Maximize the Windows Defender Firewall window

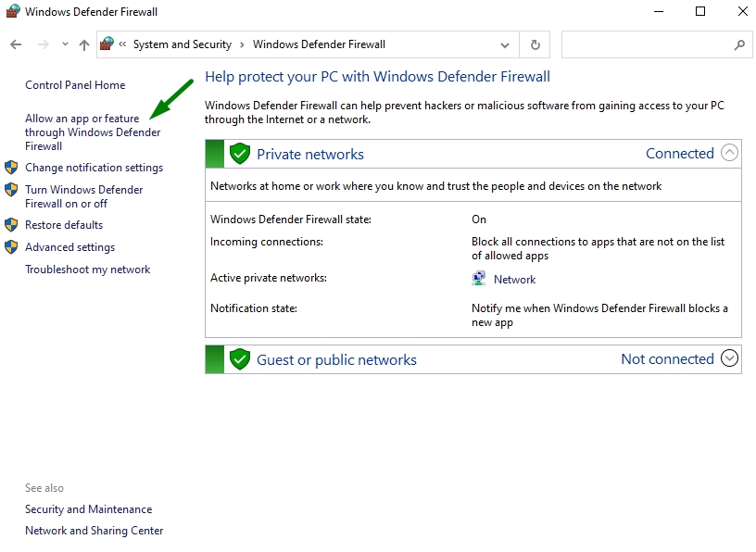point(700,11)
